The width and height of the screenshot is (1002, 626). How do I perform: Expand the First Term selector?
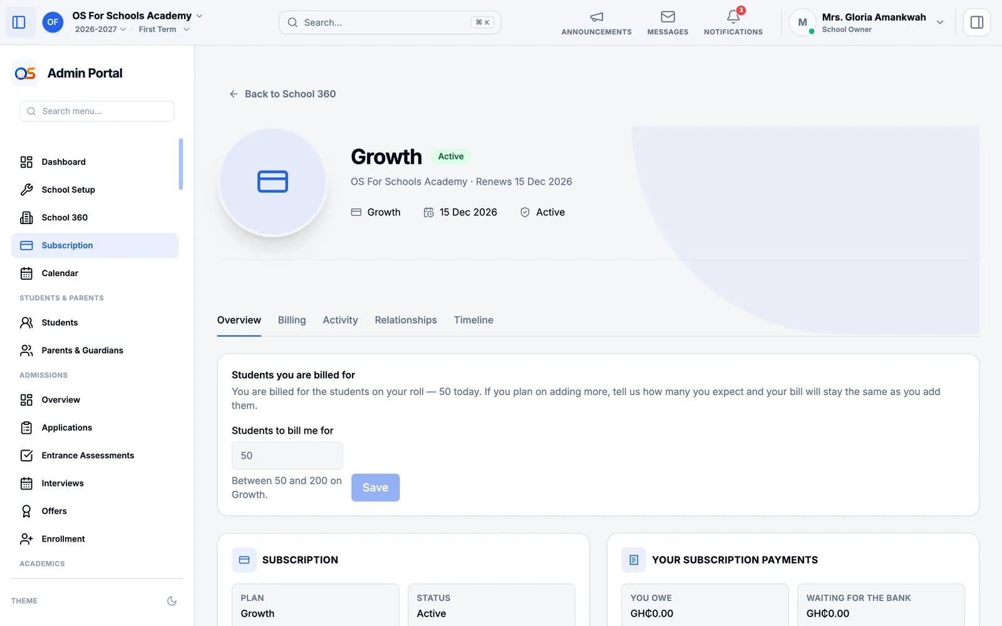click(164, 29)
